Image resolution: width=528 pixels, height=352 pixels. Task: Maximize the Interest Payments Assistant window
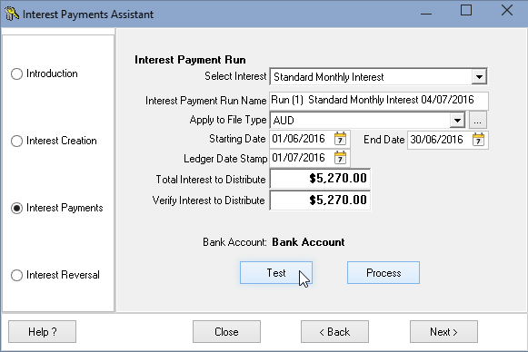(x=466, y=10)
